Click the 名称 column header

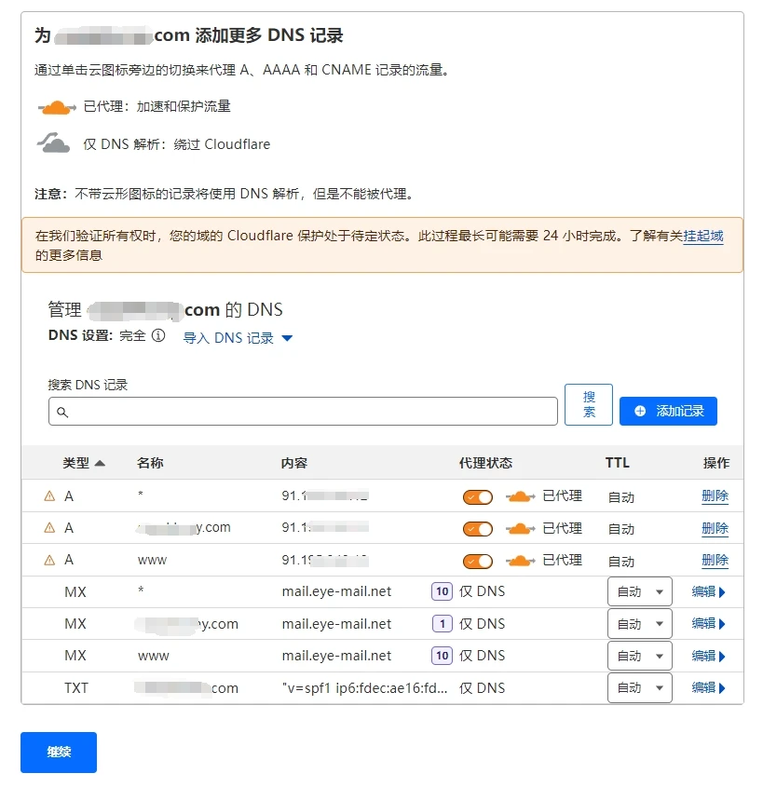coord(150,463)
